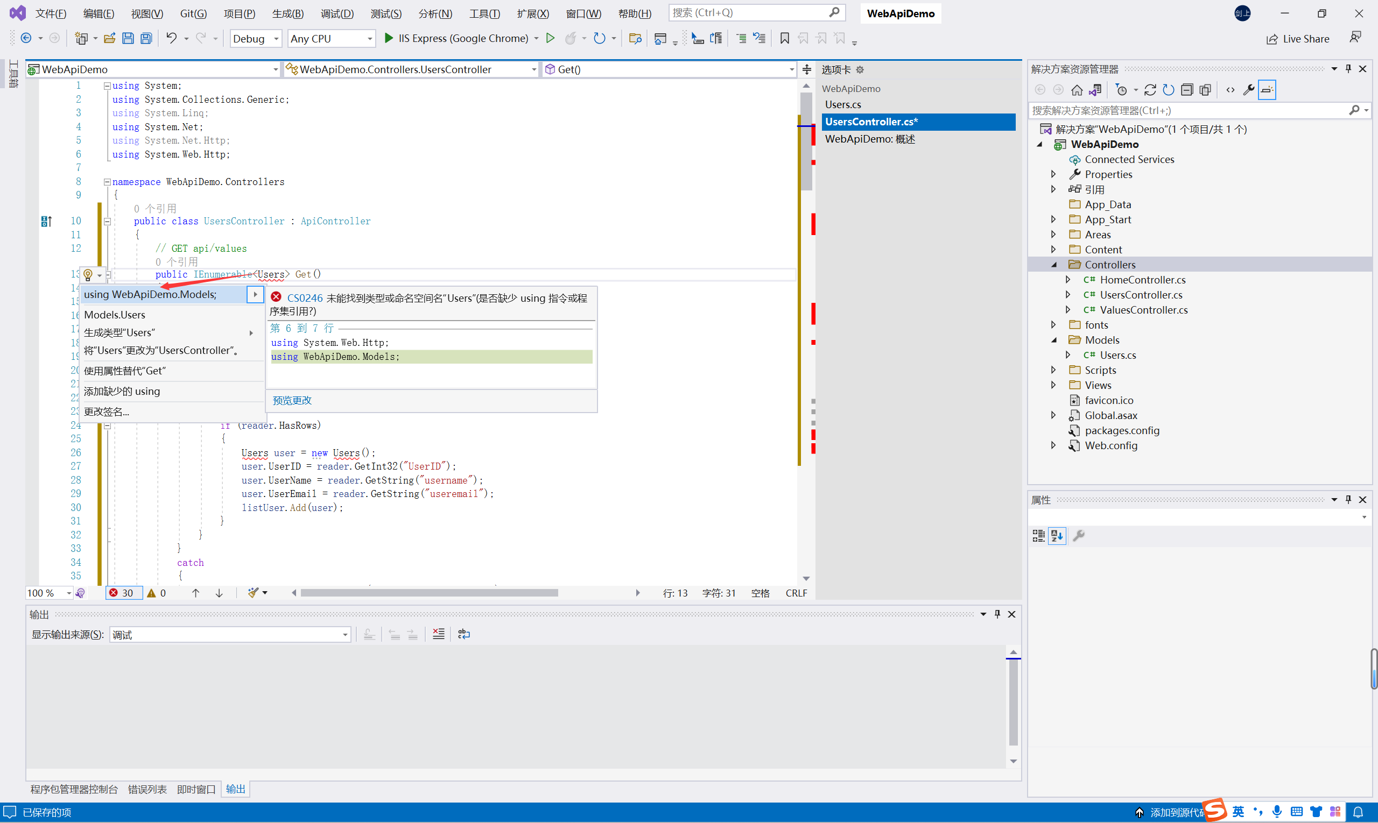Switch to the 错误列表 tab

(x=147, y=789)
